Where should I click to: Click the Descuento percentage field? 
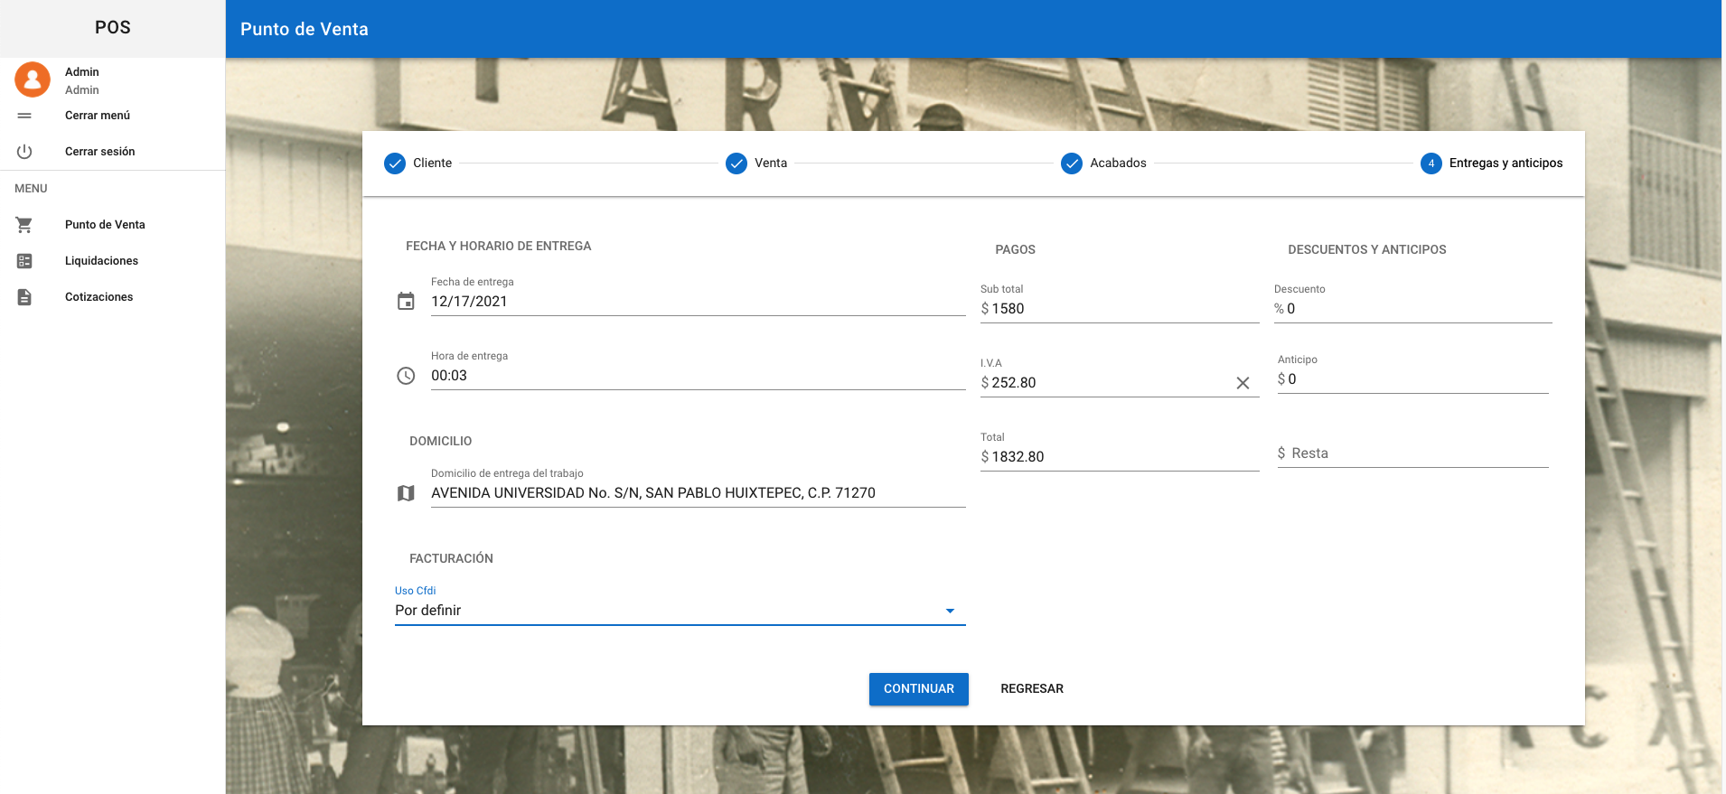pyautogui.click(x=1417, y=309)
